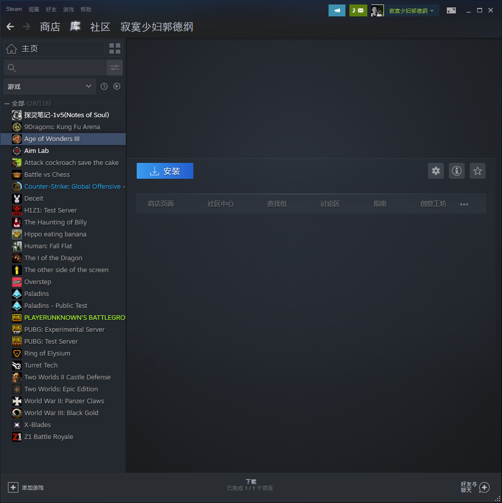
Task: Open the 帮助 menu
Action: 86,9
